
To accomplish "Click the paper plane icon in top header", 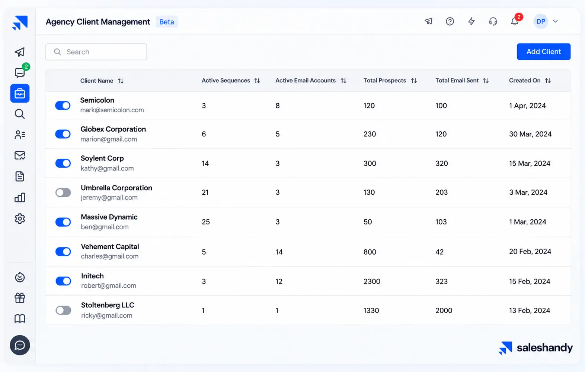I will tap(428, 21).
